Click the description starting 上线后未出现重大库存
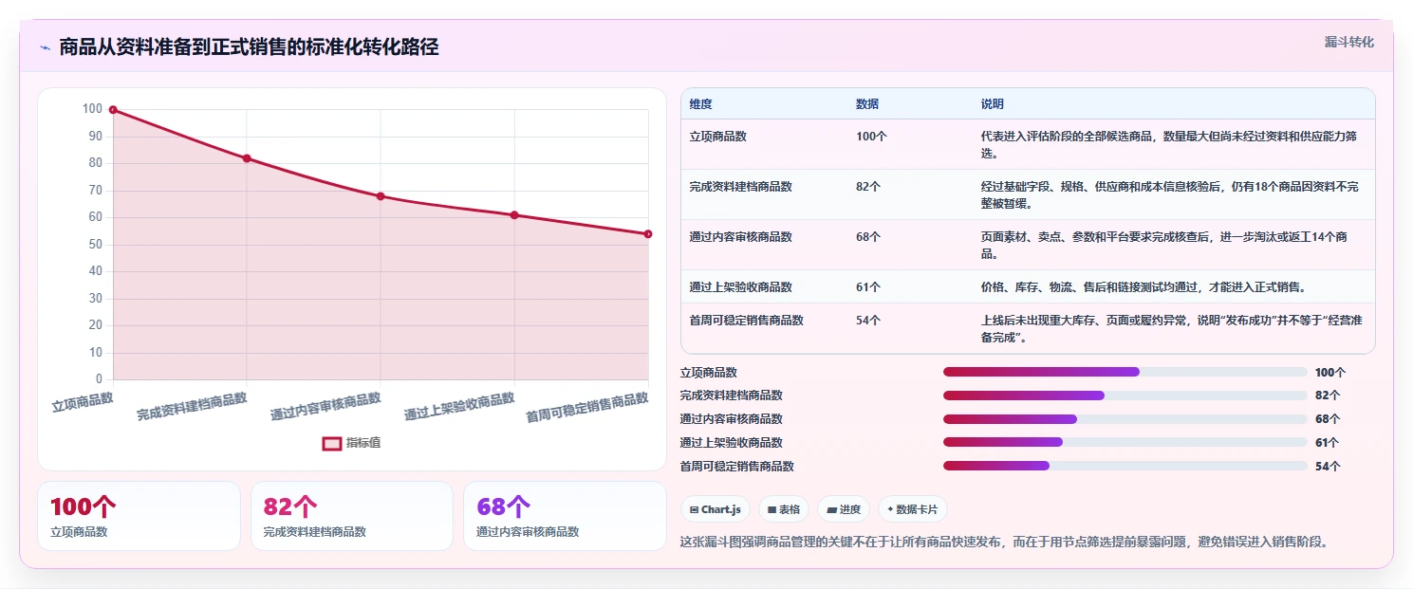This screenshot has height=589, width=1413. click(1171, 329)
